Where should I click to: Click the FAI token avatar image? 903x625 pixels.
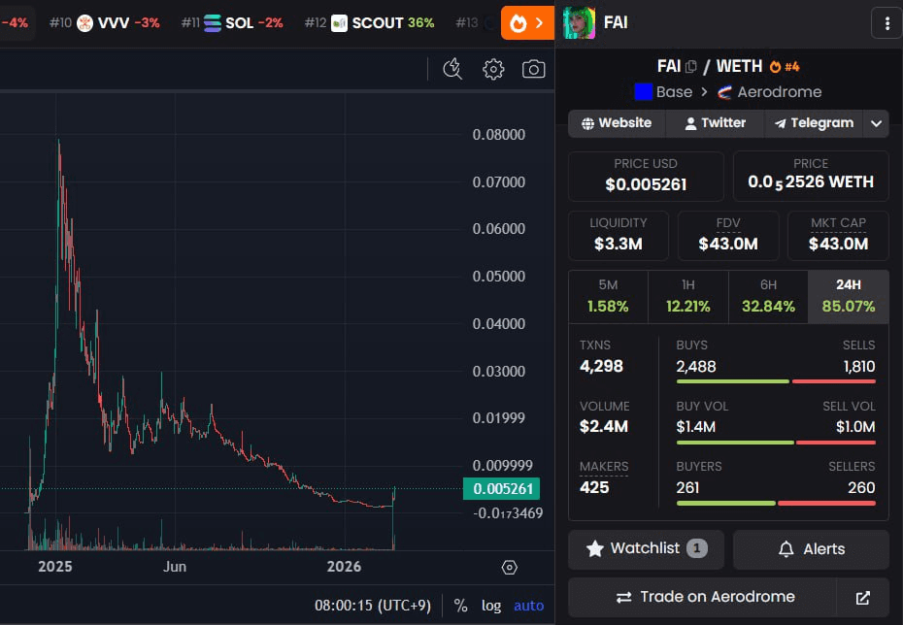[x=579, y=22]
